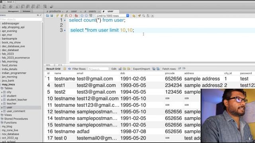Stop query execution with the red circle icon
Image resolution: width=255 pixels, height=143 pixels.
[71, 15]
